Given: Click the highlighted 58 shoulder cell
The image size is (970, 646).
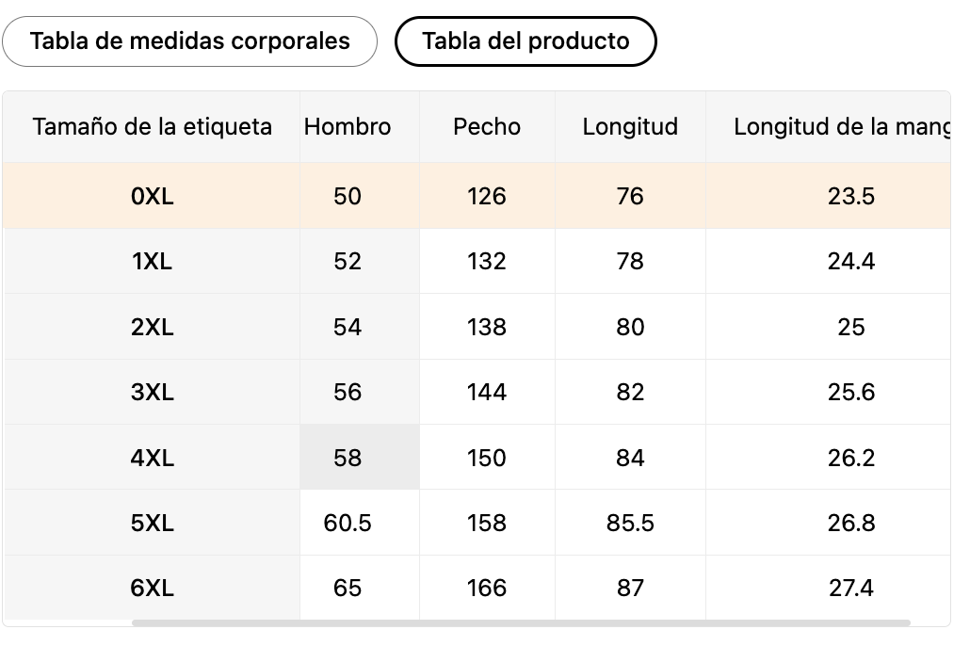Looking at the screenshot, I should (348, 458).
